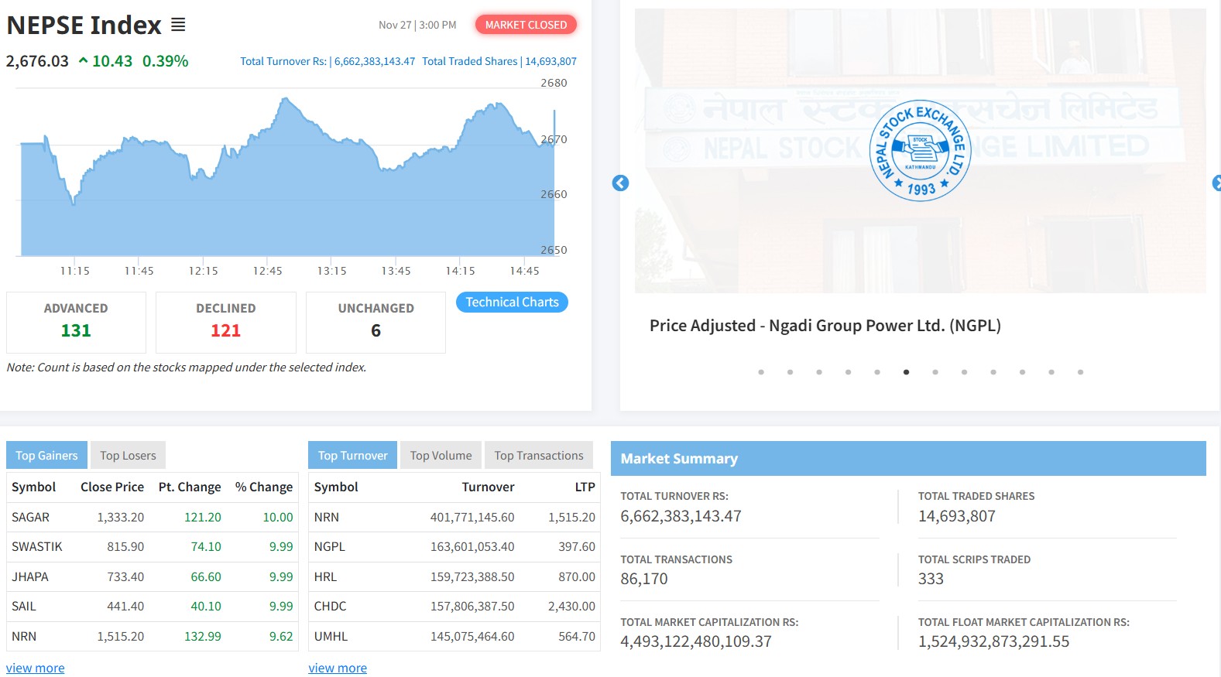This screenshot has height=677, width=1221.
Task: Select the first carousel dot indicator
Action: [761, 372]
